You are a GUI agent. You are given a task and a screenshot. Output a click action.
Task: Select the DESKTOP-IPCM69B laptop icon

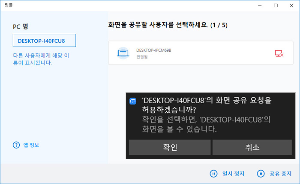pos(123,53)
